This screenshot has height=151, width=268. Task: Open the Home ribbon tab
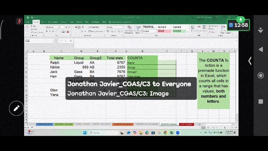click(36, 22)
